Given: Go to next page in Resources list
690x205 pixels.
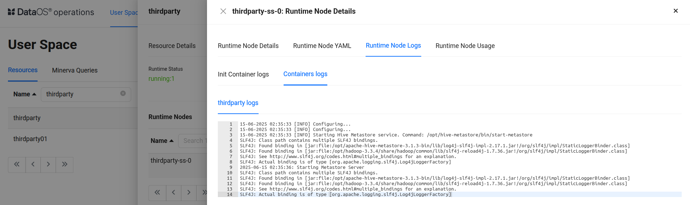Looking at the screenshot, I should pyautogui.click(x=48, y=165).
